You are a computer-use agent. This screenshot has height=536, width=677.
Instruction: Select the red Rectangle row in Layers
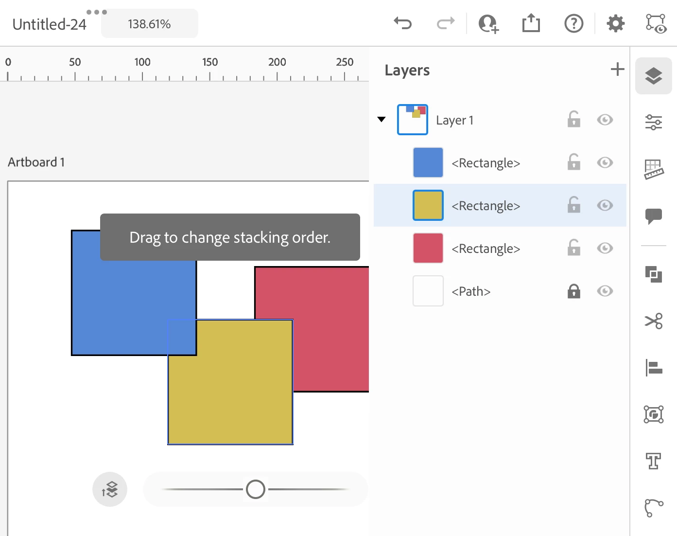tap(500, 248)
